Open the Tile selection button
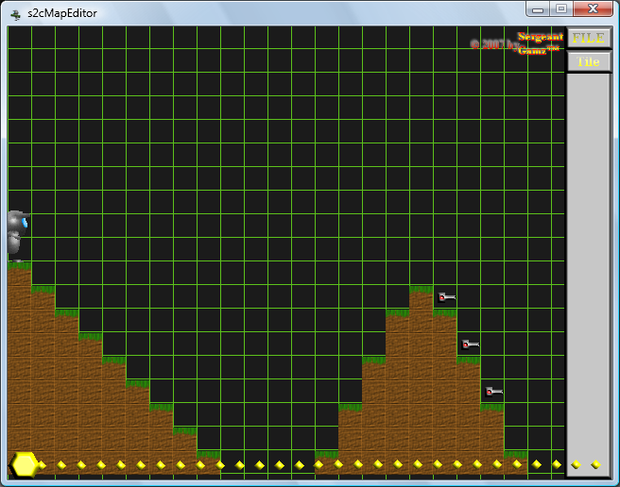The image size is (620, 487). point(589,61)
